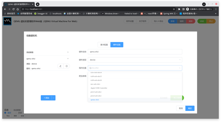The width and height of the screenshot is (221, 122).
Task: Choose Apple USB Controller option
Action: pos(135,88)
